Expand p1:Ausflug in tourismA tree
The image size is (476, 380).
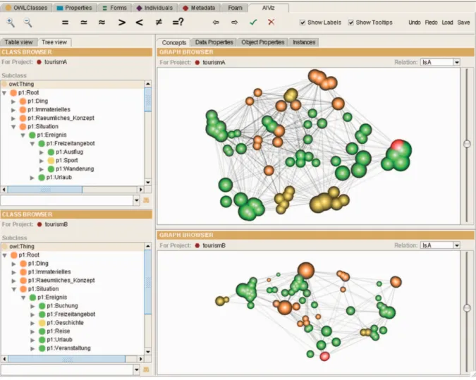click(42, 152)
